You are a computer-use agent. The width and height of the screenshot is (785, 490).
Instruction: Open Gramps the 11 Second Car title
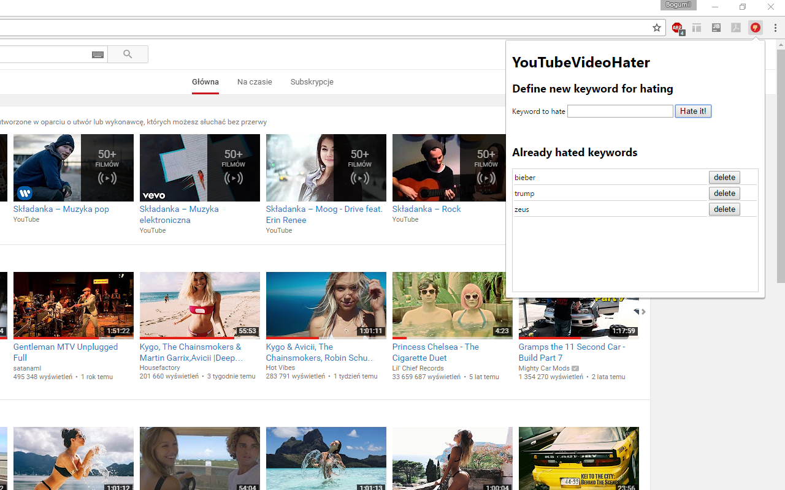572,352
